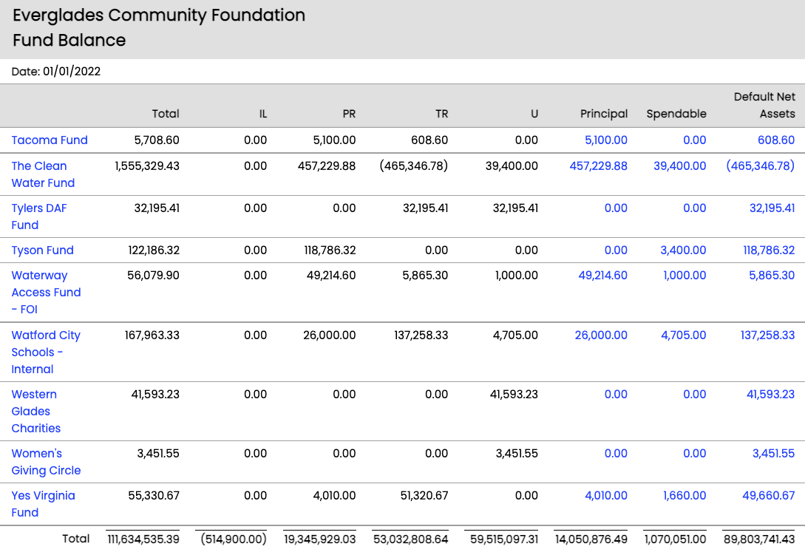Click the Date 01/01/2022 field
The height and width of the screenshot is (552, 805).
(x=55, y=72)
